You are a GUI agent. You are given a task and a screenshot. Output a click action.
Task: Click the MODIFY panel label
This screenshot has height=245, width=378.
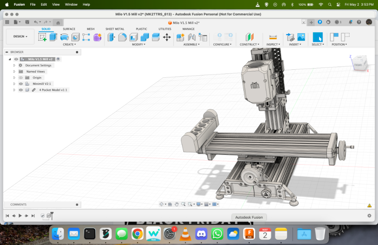coord(139,44)
